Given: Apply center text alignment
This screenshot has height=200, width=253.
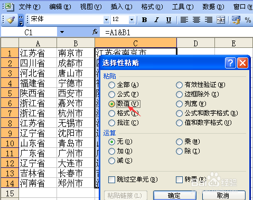Looking at the screenshot, I should [x=196, y=20].
